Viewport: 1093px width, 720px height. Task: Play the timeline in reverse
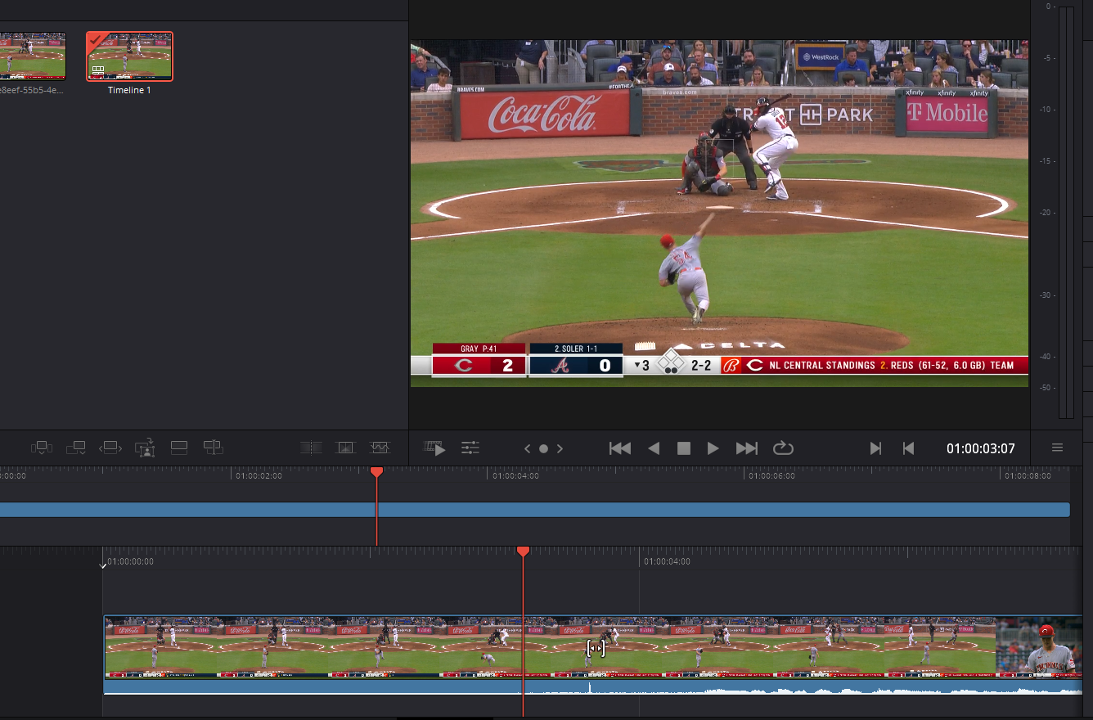click(x=654, y=448)
